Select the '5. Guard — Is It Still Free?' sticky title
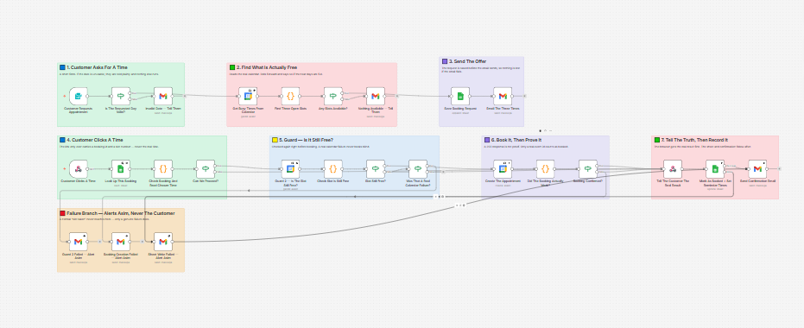 pos(306,140)
